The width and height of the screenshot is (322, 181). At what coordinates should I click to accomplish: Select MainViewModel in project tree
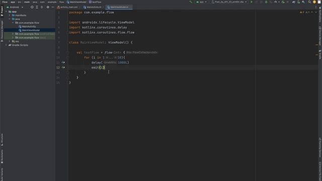coord(31,30)
